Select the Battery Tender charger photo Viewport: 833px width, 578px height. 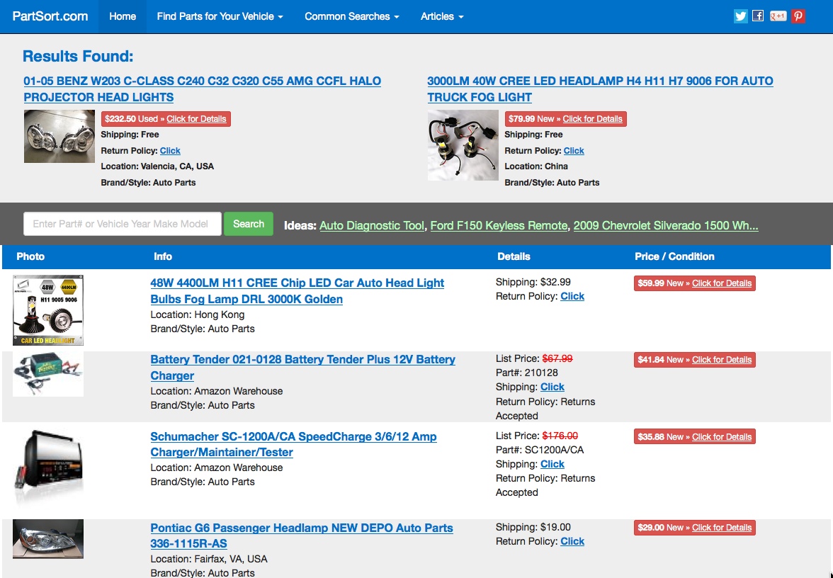tap(48, 374)
